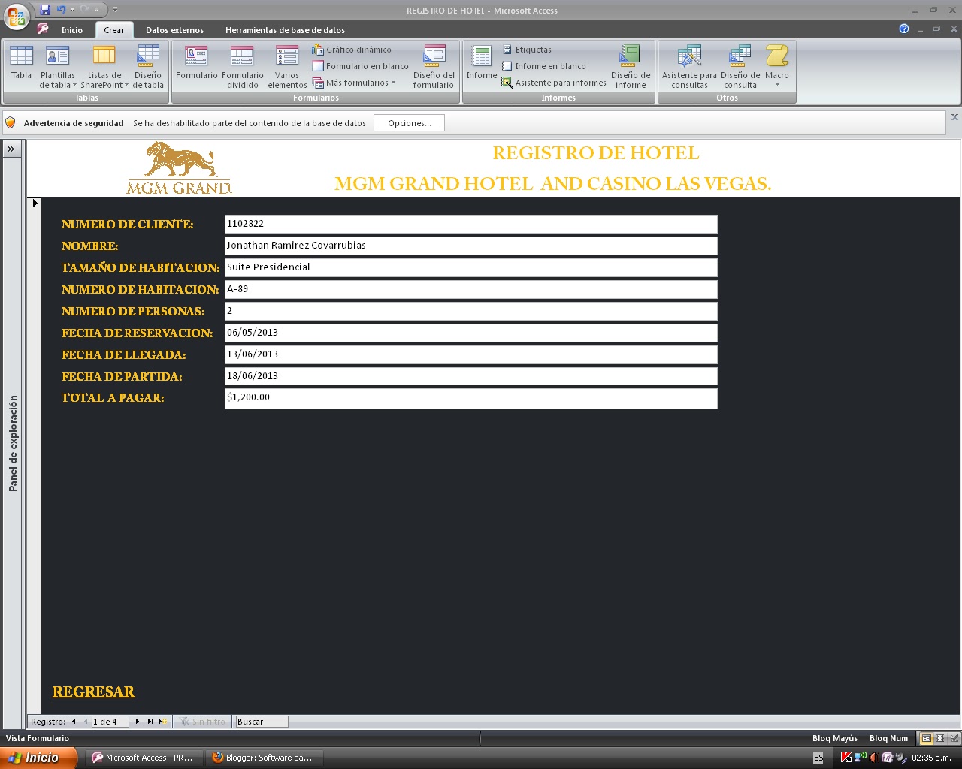Save the database with the floppy icon

coord(45,10)
